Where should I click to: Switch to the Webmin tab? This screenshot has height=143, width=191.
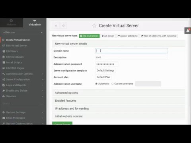point(12,23)
